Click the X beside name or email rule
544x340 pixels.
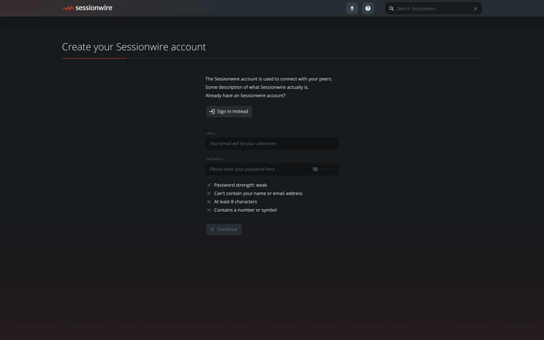(x=209, y=193)
